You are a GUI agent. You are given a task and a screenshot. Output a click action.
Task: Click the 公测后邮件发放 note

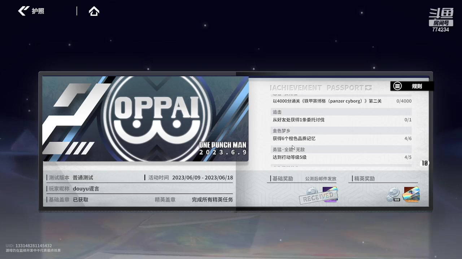[x=321, y=178]
